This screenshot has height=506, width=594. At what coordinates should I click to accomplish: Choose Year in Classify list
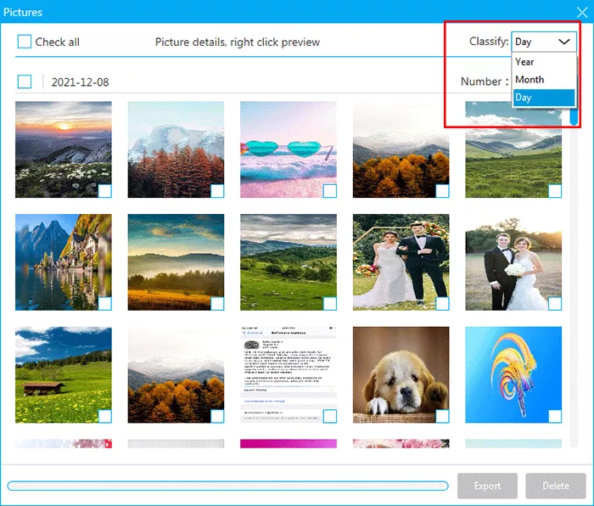[x=544, y=62]
